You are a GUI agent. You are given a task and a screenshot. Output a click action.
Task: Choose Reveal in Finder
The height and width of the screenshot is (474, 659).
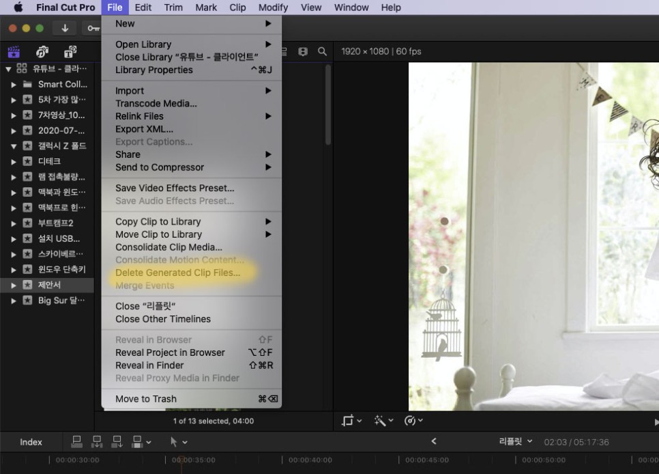pyautogui.click(x=191, y=365)
